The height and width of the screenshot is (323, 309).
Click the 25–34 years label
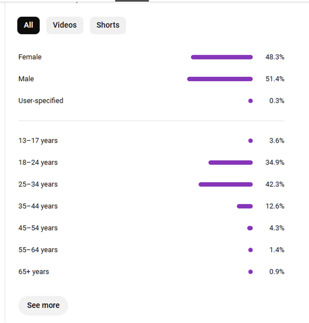(x=38, y=184)
